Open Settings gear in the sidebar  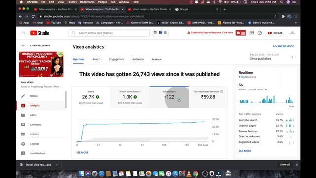23,144
